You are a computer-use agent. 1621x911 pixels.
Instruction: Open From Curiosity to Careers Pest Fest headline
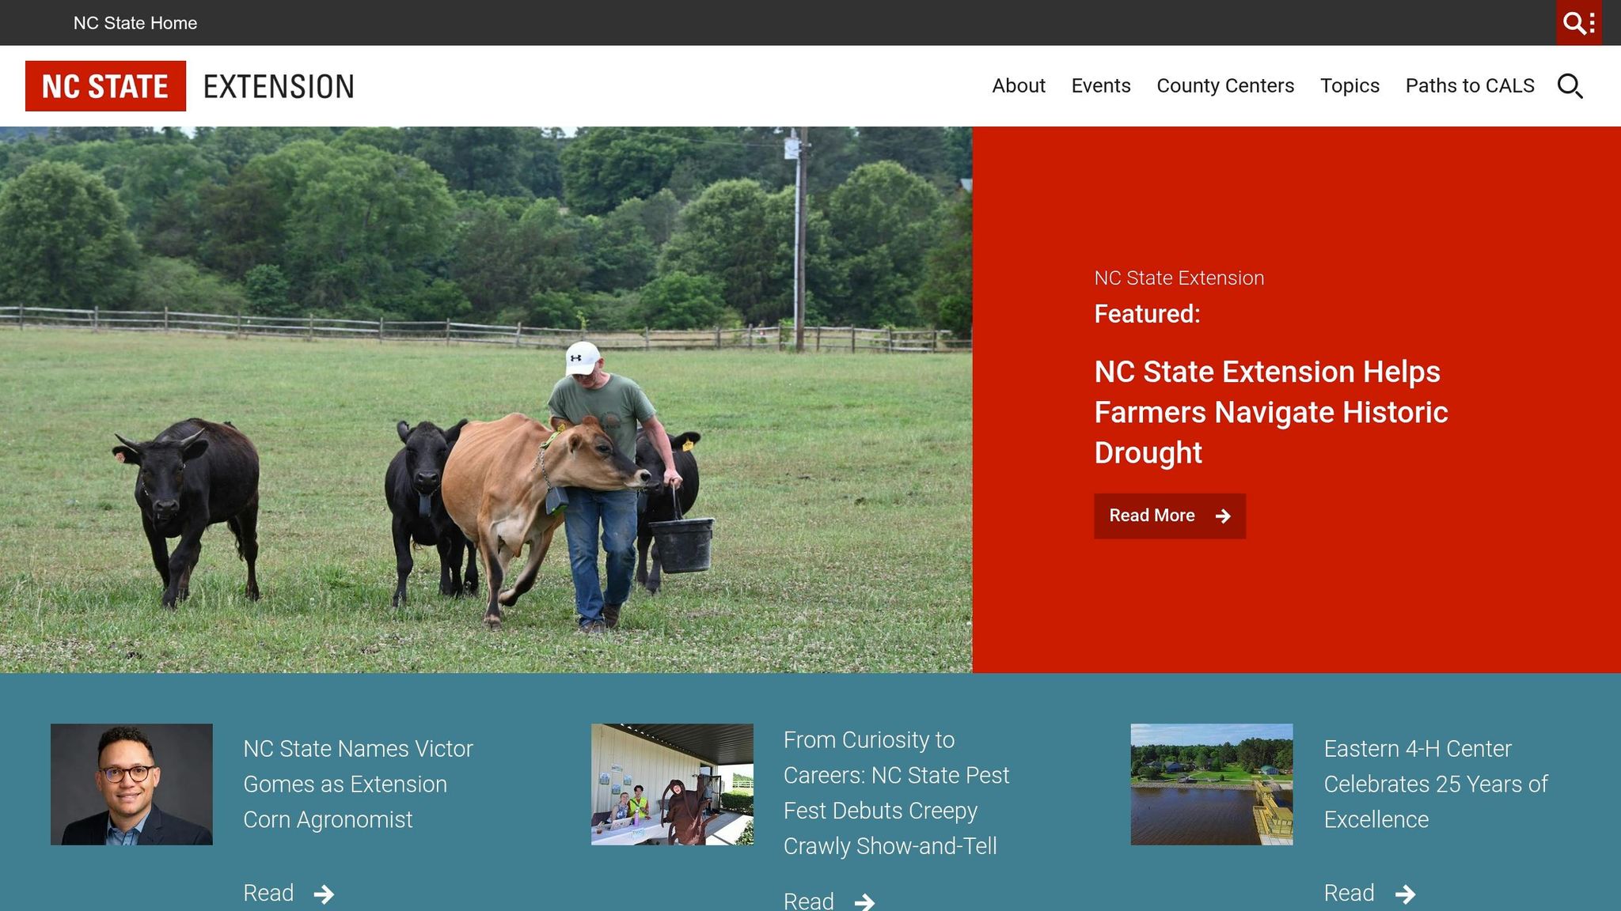click(896, 792)
